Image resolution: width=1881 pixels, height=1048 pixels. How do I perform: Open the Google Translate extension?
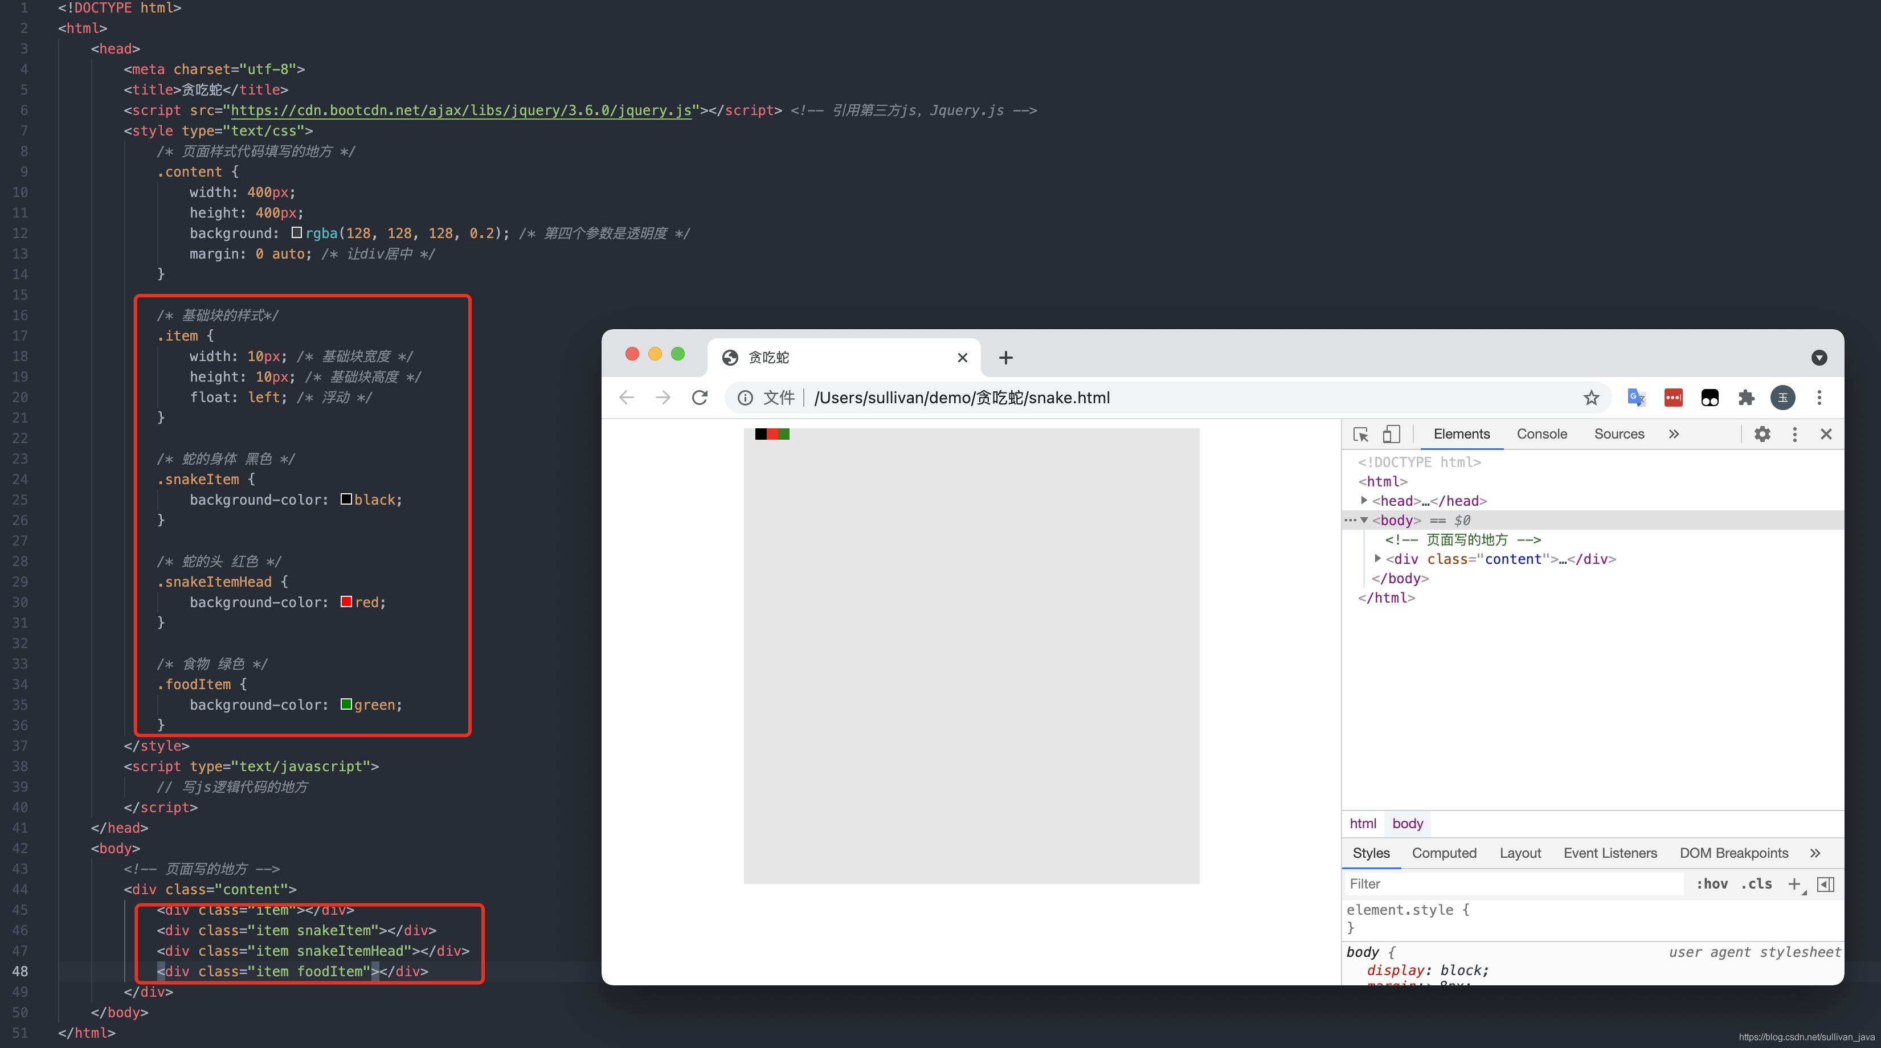coord(1637,398)
